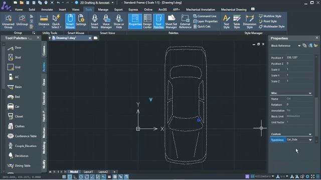Image resolution: width=321 pixels, height=180 pixels.
Task: Click the Unnamed Group icon
Action: coord(8,21)
